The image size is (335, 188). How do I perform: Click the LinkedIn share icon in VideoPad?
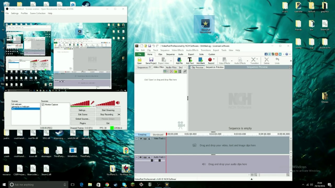(280, 54)
